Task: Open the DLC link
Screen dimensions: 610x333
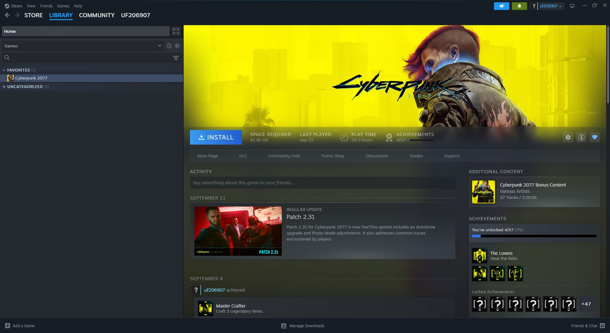Action: coord(243,156)
